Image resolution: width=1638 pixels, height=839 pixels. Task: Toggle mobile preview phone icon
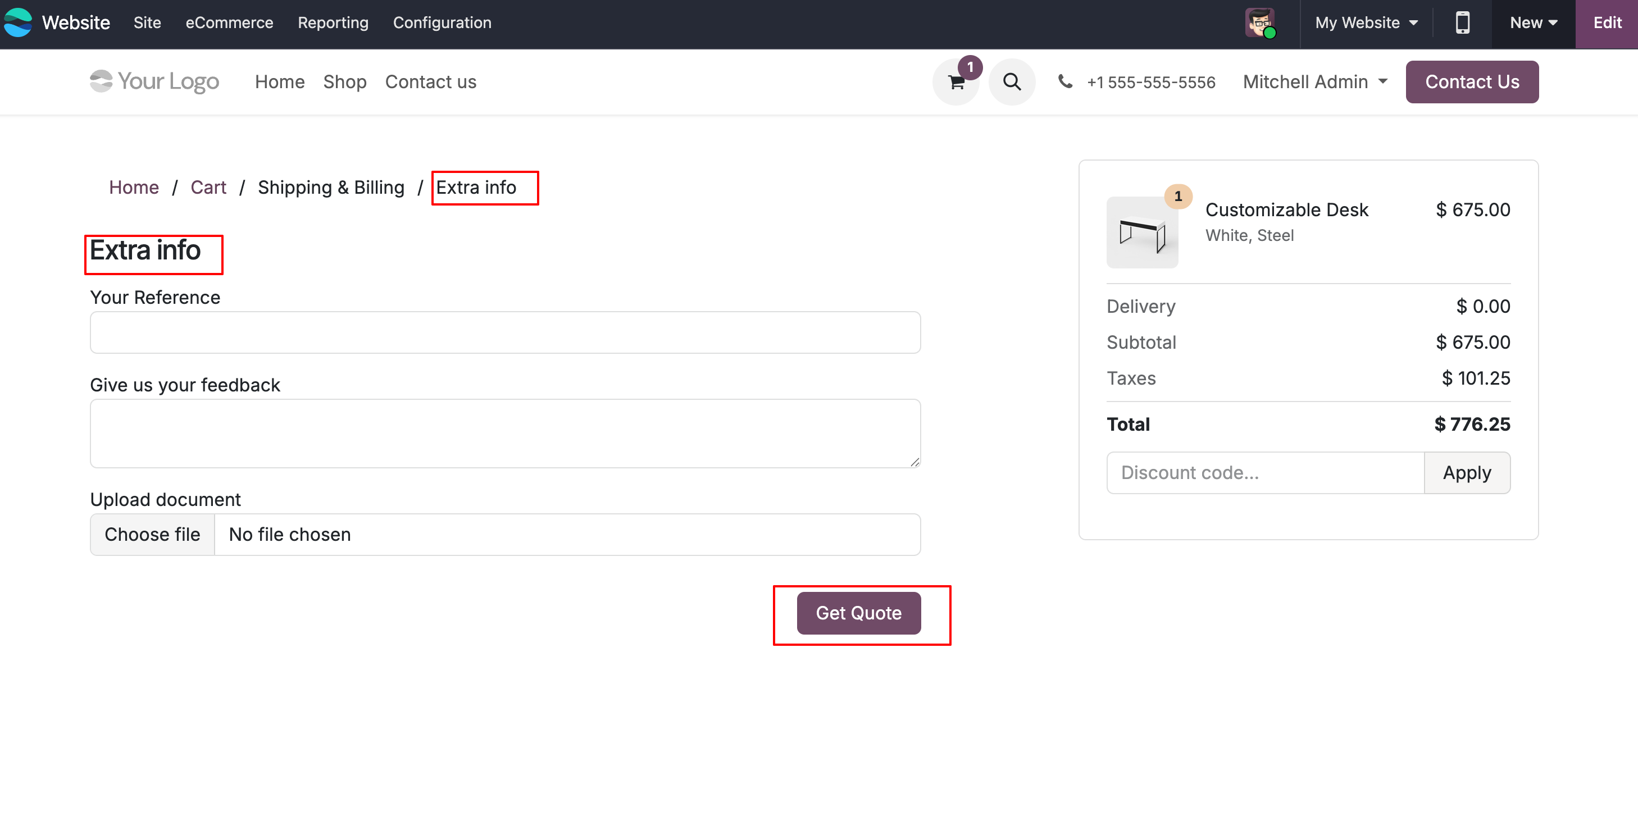tap(1463, 23)
